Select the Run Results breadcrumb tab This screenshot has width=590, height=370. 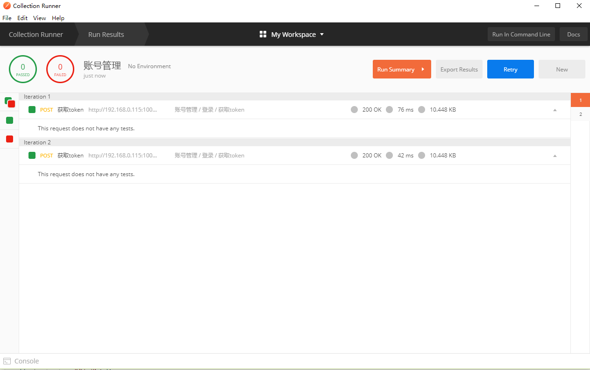[x=106, y=35]
